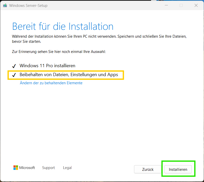Click the 'Bereit für die Installation' heading
Viewport: 204px width, 182px height.
tap(63, 26)
